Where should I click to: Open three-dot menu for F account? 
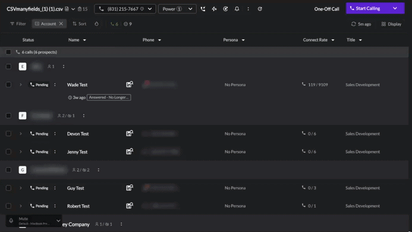tap(84, 116)
